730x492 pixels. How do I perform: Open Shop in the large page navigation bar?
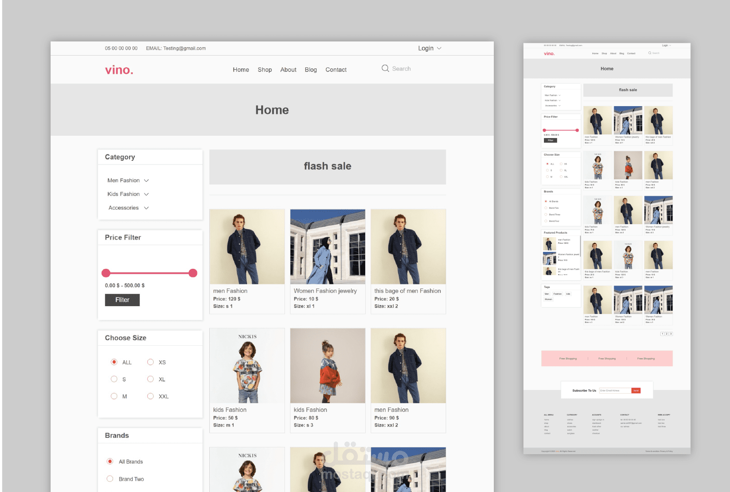pyautogui.click(x=264, y=70)
